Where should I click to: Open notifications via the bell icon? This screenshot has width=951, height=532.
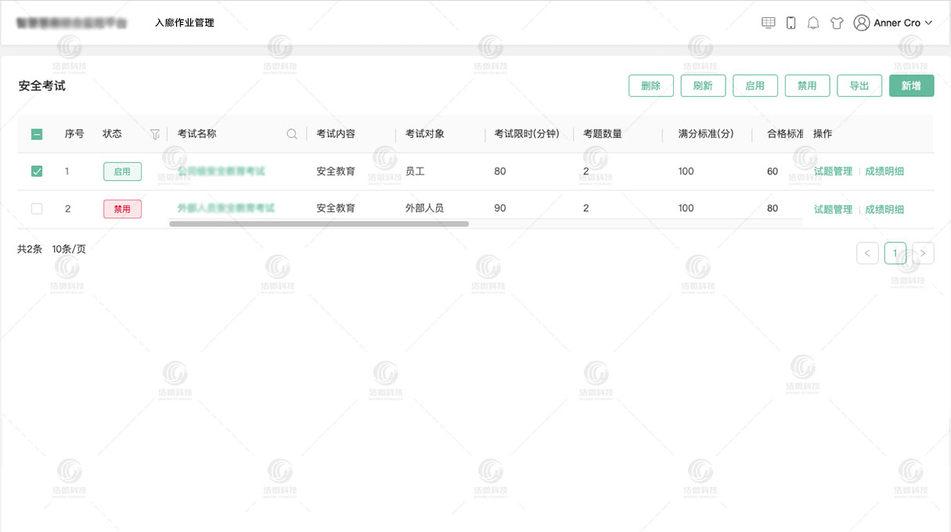812,23
